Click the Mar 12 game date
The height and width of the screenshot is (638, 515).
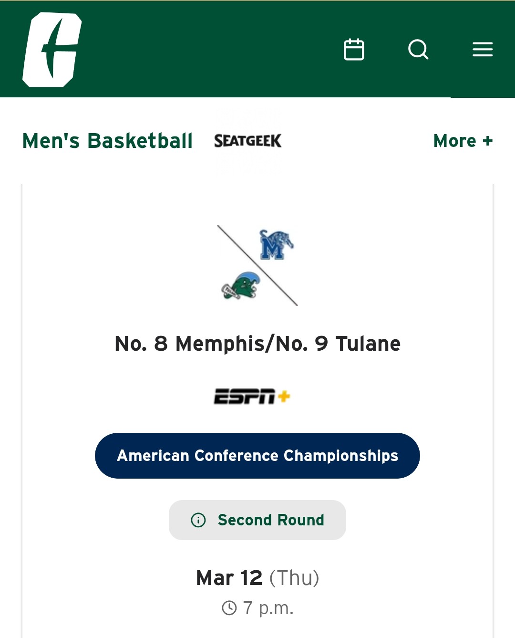pyautogui.click(x=229, y=578)
